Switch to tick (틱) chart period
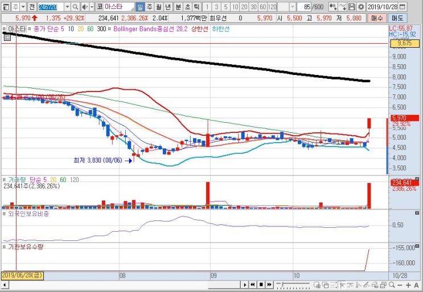This screenshot has height=292, width=423. pyautogui.click(x=197, y=7)
